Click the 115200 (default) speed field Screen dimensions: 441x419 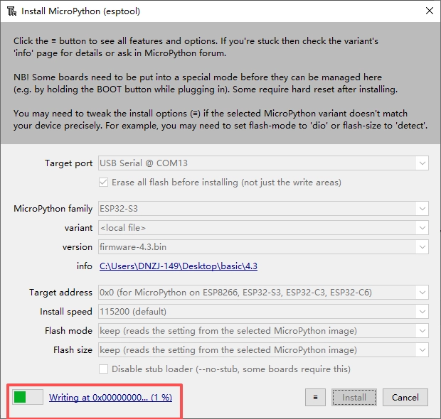click(x=263, y=312)
